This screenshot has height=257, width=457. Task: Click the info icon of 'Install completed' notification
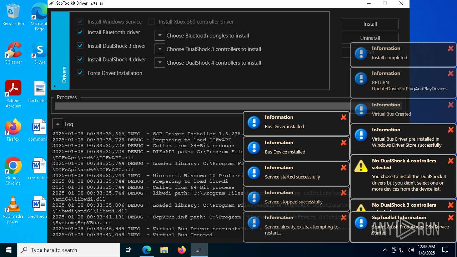[361, 54]
